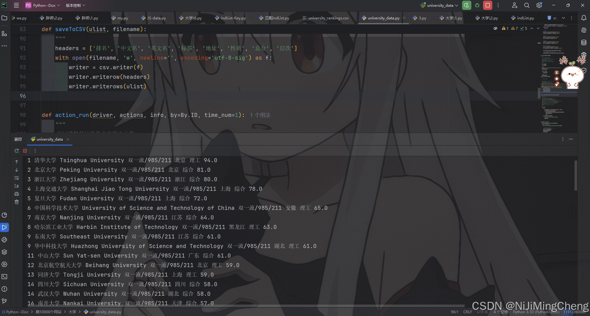Open Run panel more actions menu
Image resolution: width=590 pixels, height=316 pixels.
pos(35,151)
